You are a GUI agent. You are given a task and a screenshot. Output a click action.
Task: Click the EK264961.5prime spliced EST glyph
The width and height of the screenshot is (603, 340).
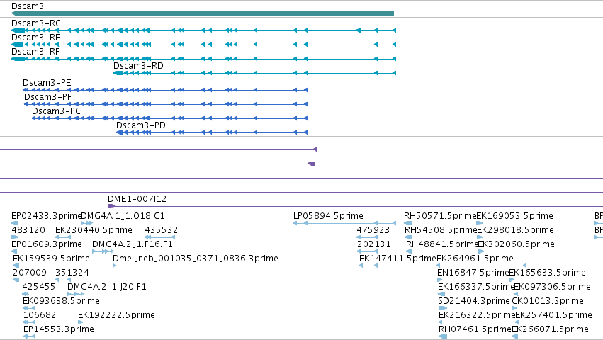pos(481,266)
